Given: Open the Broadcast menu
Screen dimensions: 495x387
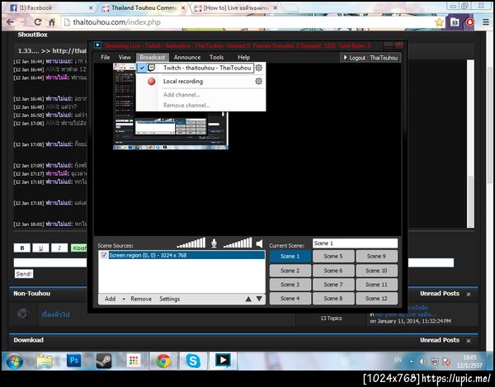Looking at the screenshot, I should pyautogui.click(x=153, y=57).
